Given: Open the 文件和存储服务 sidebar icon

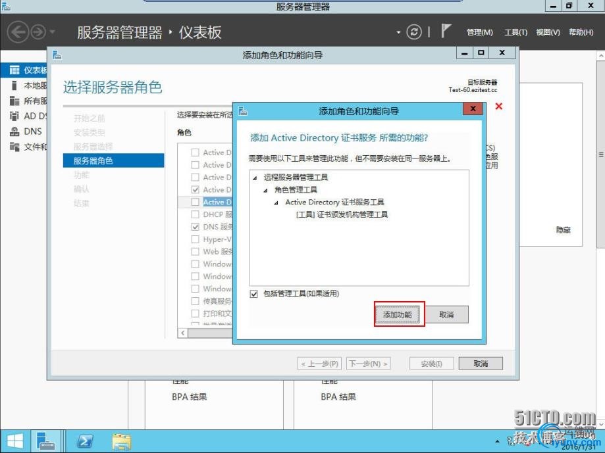Looking at the screenshot, I should click(14, 147).
